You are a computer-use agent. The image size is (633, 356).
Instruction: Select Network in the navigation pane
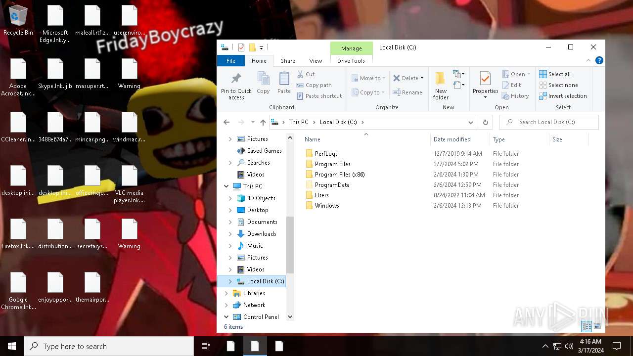coord(254,305)
